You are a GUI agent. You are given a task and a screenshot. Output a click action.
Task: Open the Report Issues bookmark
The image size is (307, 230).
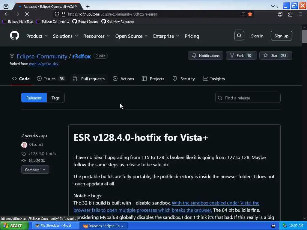85,22
